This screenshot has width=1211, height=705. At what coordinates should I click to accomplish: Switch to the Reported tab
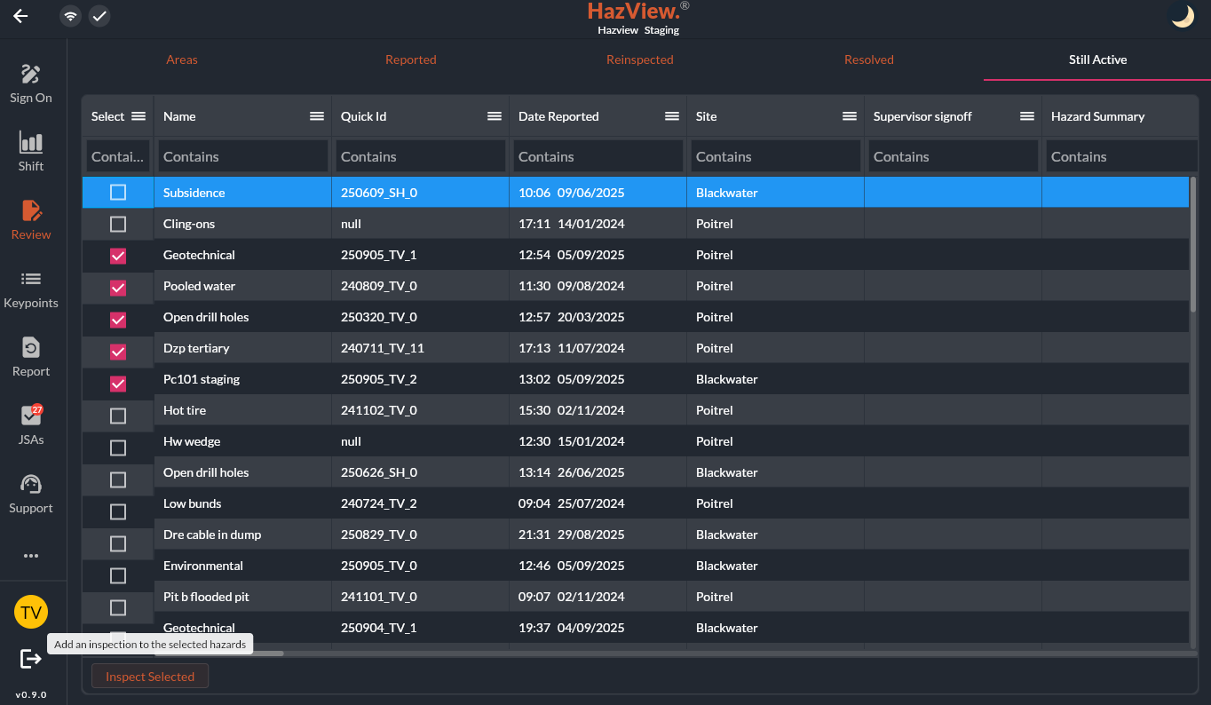(x=410, y=59)
